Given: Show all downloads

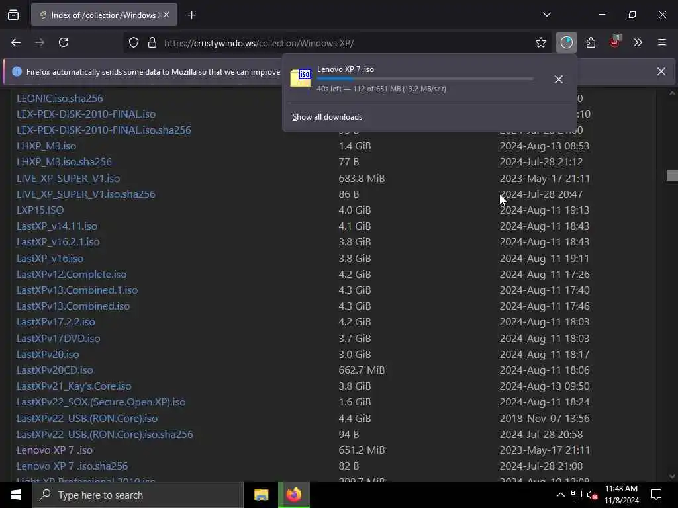Looking at the screenshot, I should tap(327, 117).
